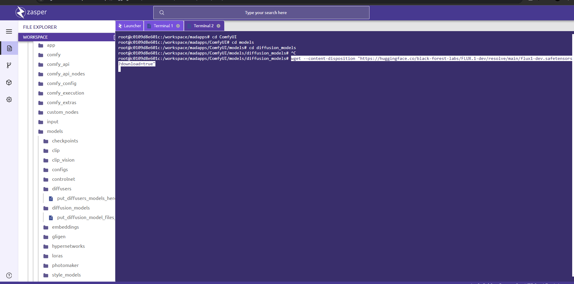Expand the configs folder
This screenshot has width=574, height=284.
(x=60, y=170)
